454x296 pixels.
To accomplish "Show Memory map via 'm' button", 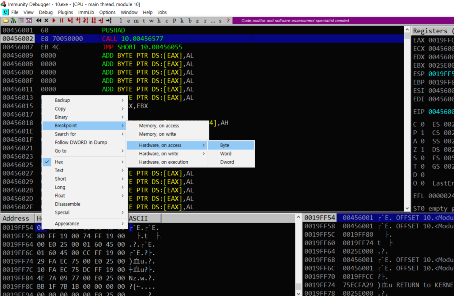I will pos(136,21).
